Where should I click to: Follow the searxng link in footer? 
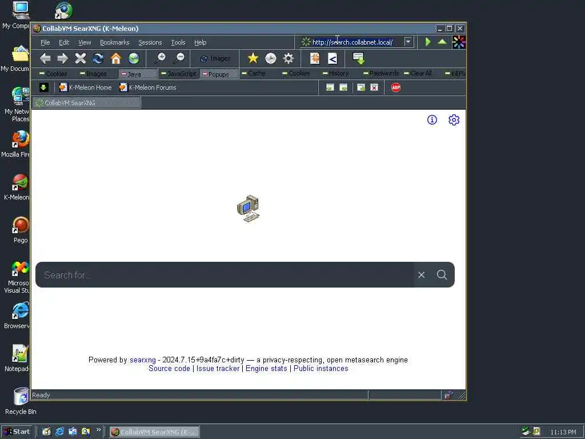[x=142, y=360]
